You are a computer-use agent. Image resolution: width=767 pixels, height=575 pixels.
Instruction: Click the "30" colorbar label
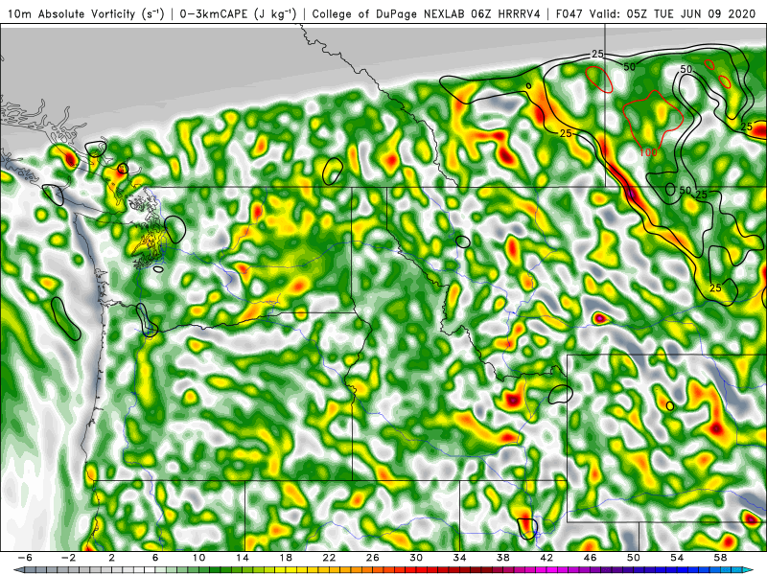click(x=416, y=558)
